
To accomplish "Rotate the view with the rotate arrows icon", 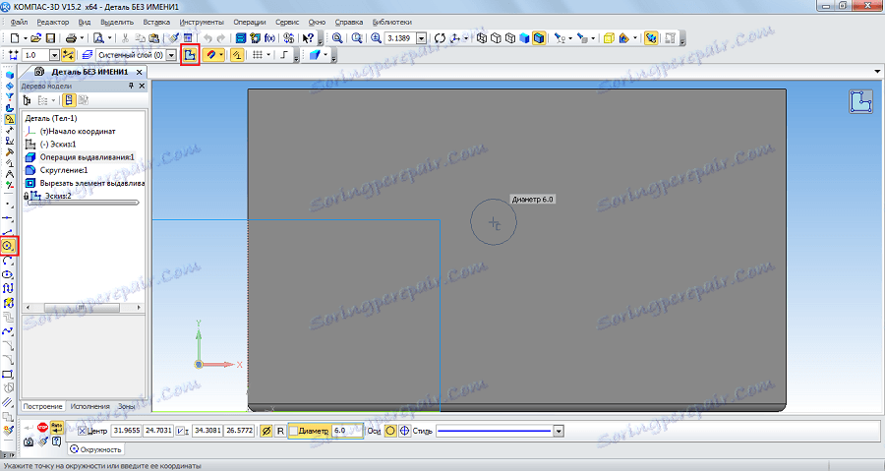I will tap(440, 37).
